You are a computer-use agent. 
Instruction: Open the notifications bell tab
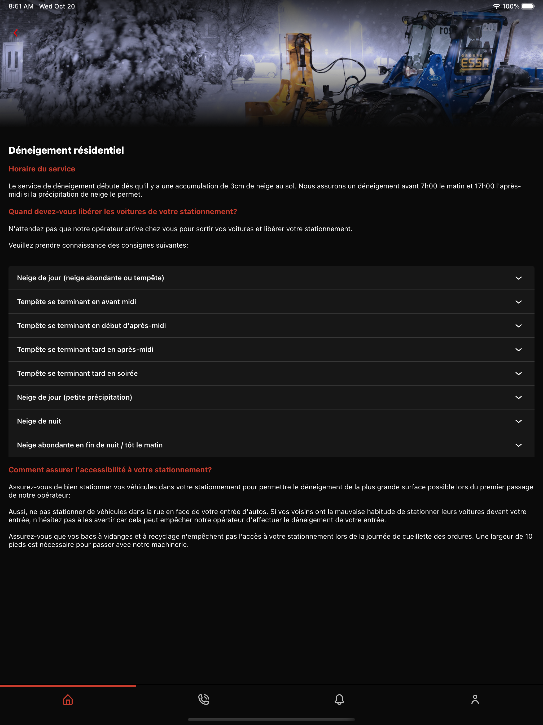point(339,700)
